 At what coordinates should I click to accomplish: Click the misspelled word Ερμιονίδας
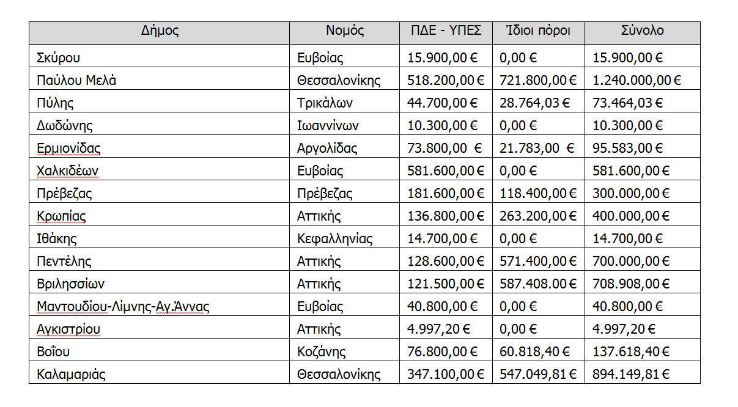[68, 148]
